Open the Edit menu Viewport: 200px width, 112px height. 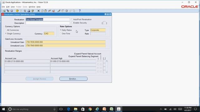pyautogui.click(x=8, y=7)
